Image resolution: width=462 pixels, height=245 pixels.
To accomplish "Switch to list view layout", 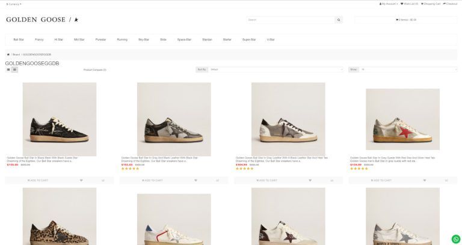I will coord(8,70).
